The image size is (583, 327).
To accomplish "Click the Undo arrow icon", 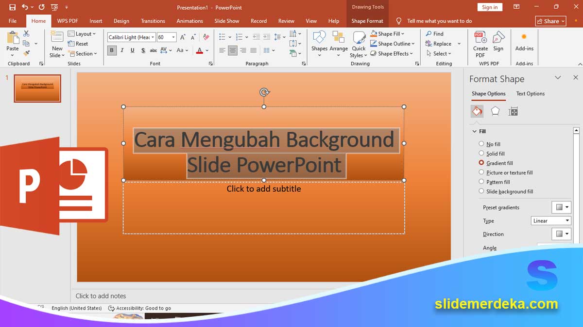I will (x=25, y=7).
